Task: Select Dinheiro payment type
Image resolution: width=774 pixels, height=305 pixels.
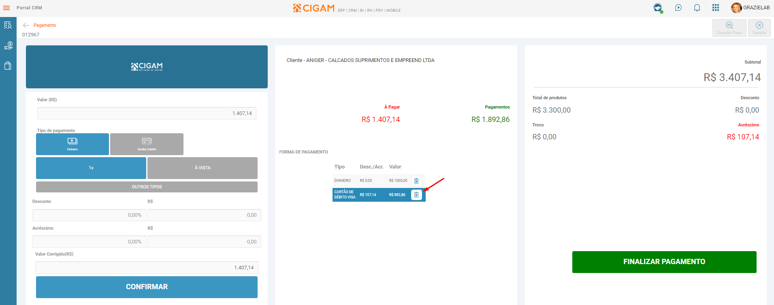Action: click(72, 144)
